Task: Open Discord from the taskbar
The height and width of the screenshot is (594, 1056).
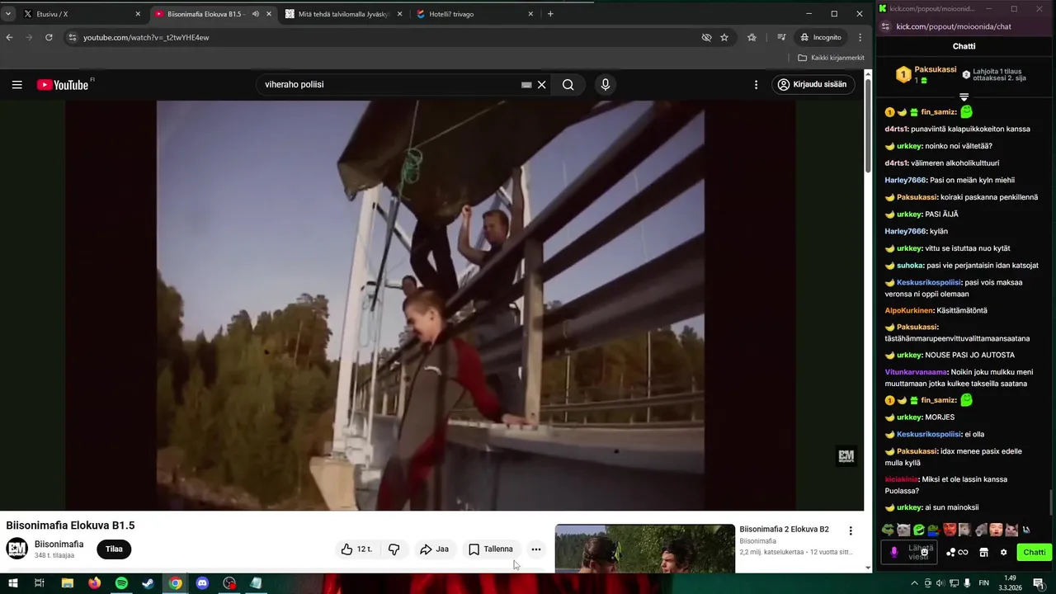Action: 202,583
